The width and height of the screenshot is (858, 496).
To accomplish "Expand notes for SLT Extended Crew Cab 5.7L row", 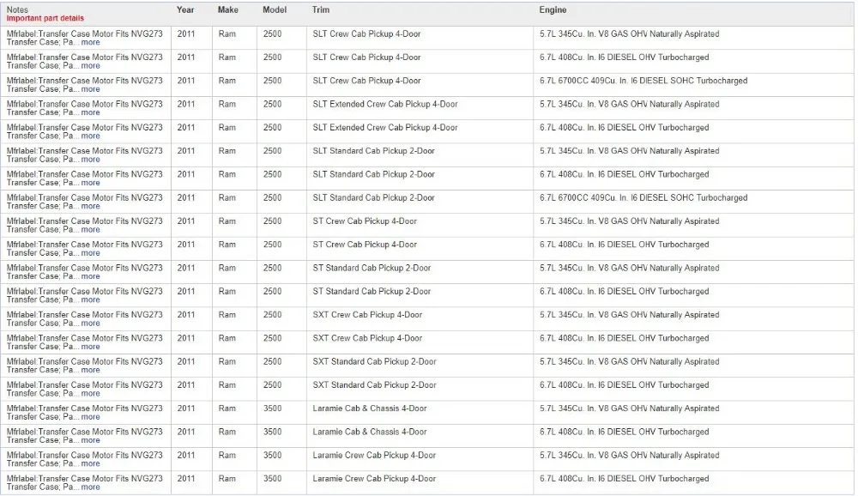I will (90, 112).
